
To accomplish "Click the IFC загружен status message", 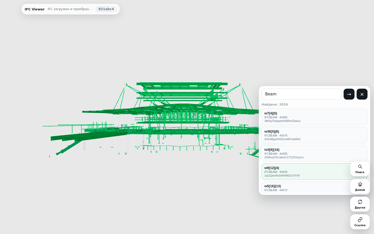I will click(70, 9).
